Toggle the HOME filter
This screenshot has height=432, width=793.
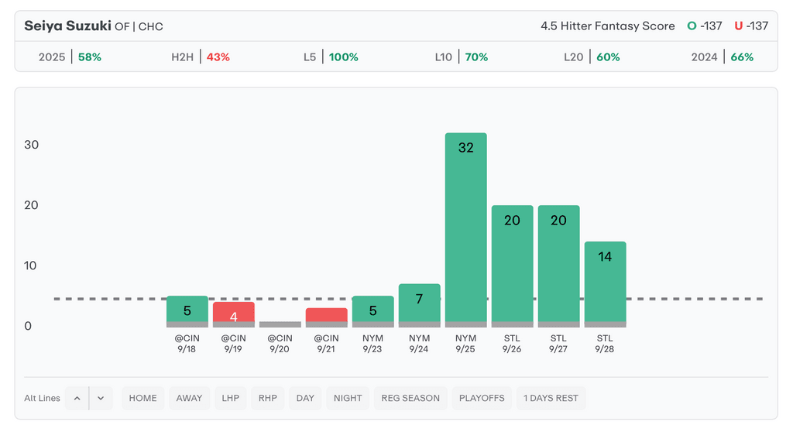tap(142, 398)
